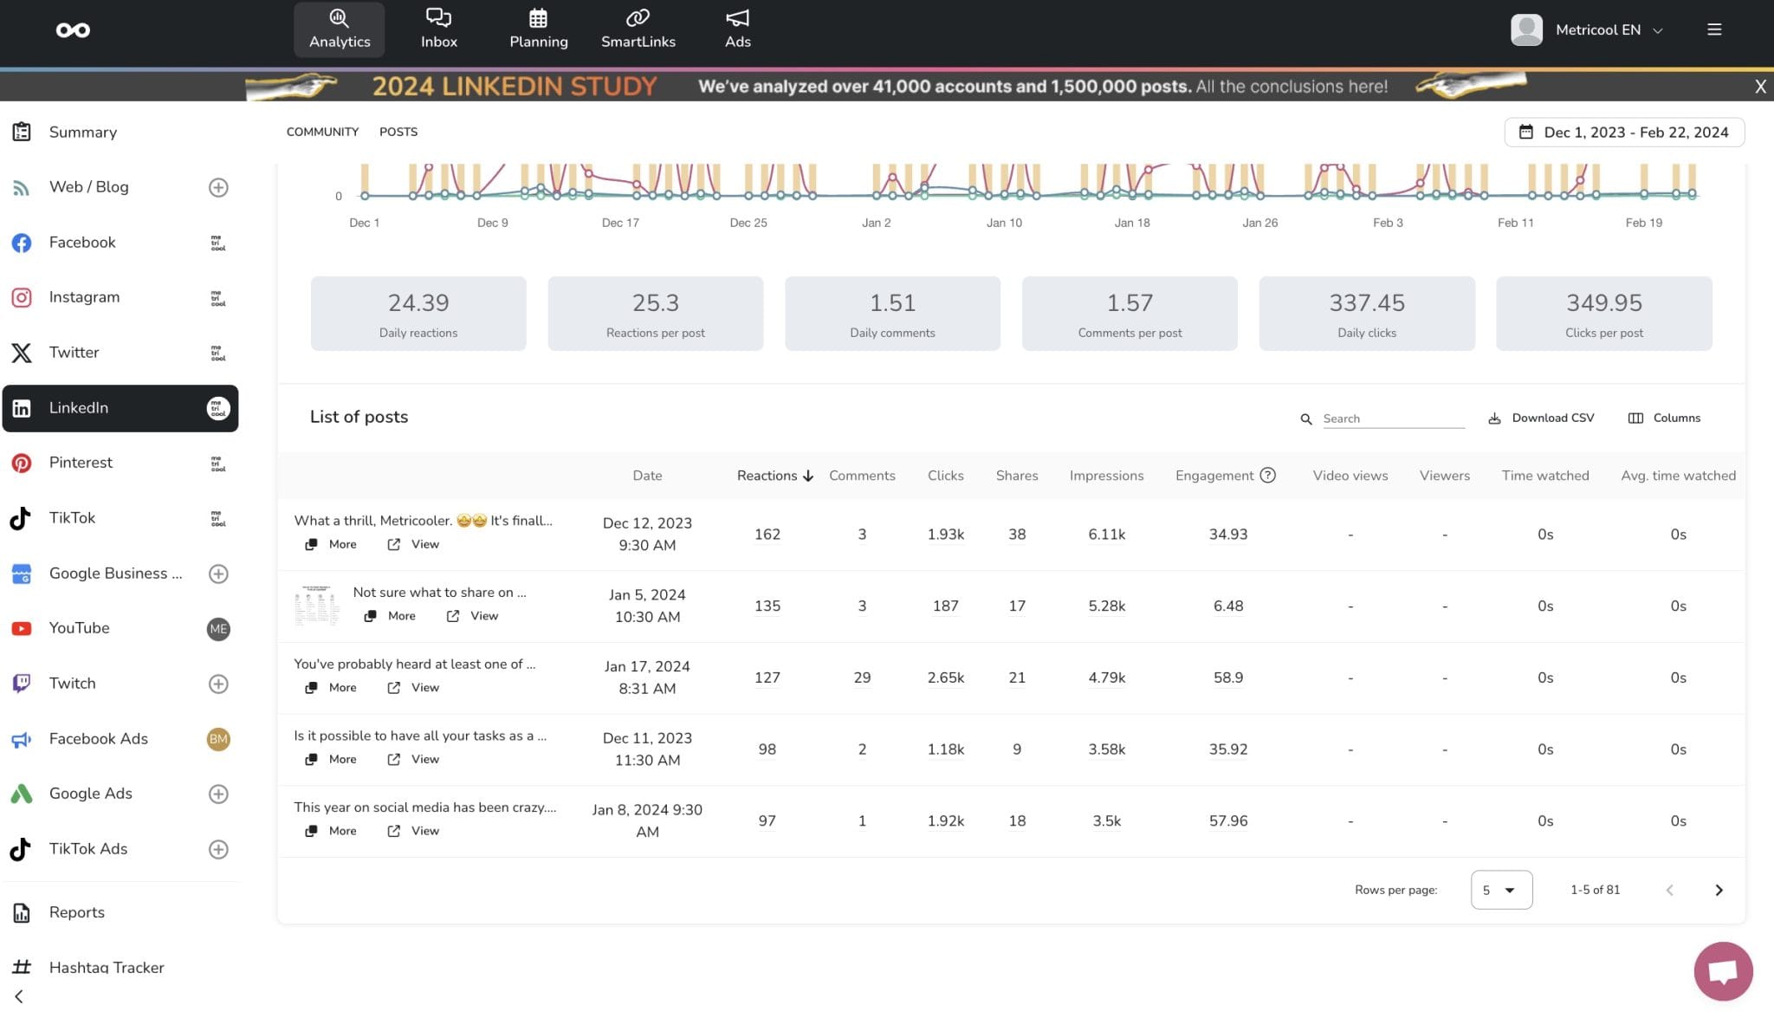The width and height of the screenshot is (1774, 1018).
Task: Open the Hashtag Tracker
Action: tap(106, 967)
